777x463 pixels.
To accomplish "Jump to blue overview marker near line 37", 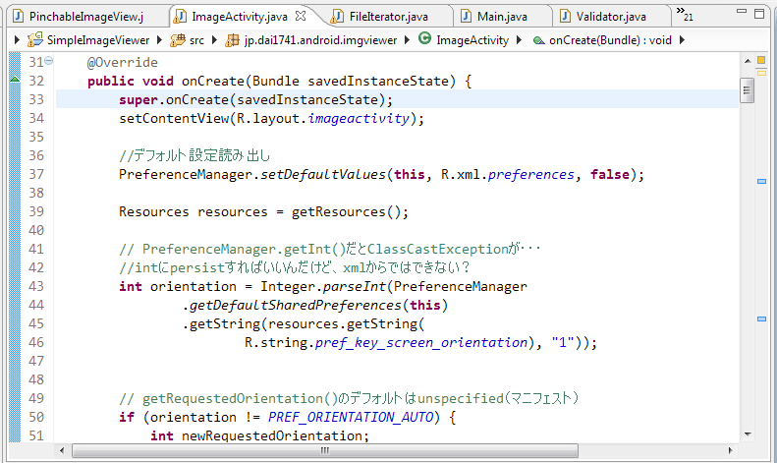I will (761, 182).
